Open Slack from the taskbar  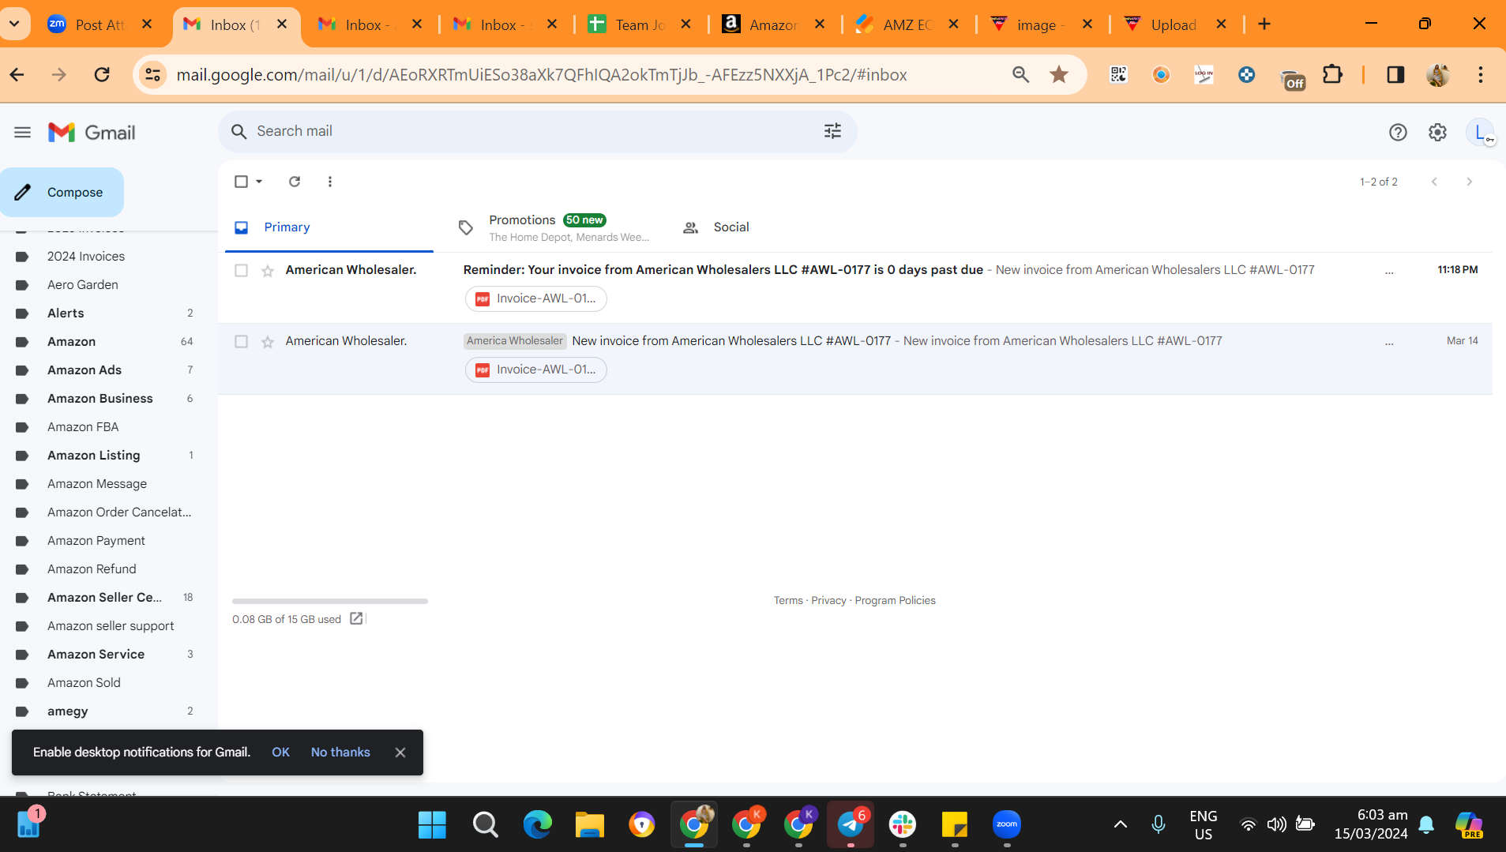click(x=903, y=825)
